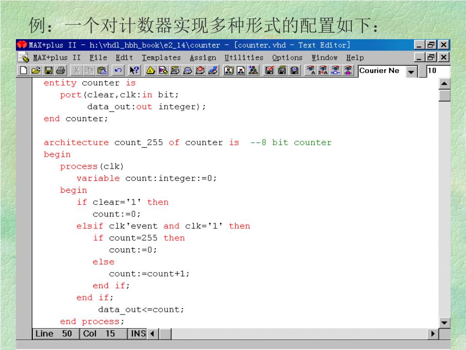Screen dimensions: 466x350
Task: Click the Line 50 status field
Action: 55,334
